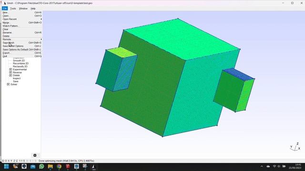
Task: Open the Remote submenu
Action: tap(22, 39)
